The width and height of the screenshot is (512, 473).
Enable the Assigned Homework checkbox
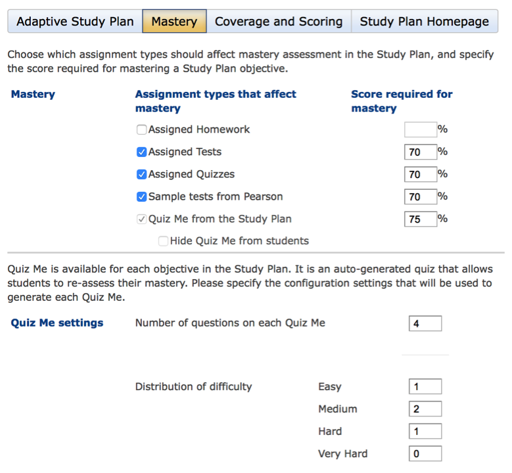tap(141, 130)
